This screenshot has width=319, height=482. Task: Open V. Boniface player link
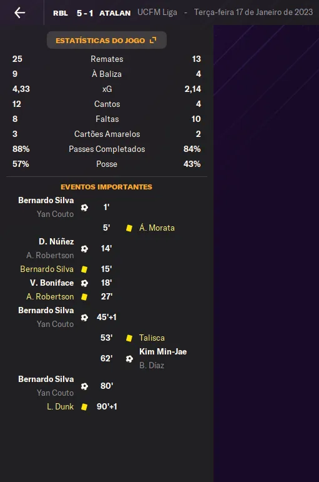[x=52, y=283]
